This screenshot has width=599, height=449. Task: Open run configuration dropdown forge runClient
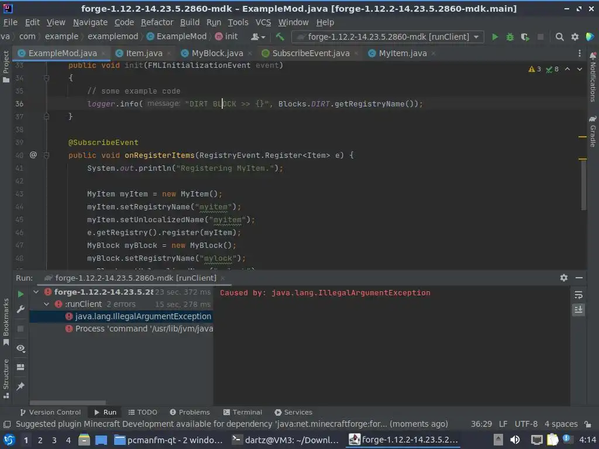tap(388, 37)
